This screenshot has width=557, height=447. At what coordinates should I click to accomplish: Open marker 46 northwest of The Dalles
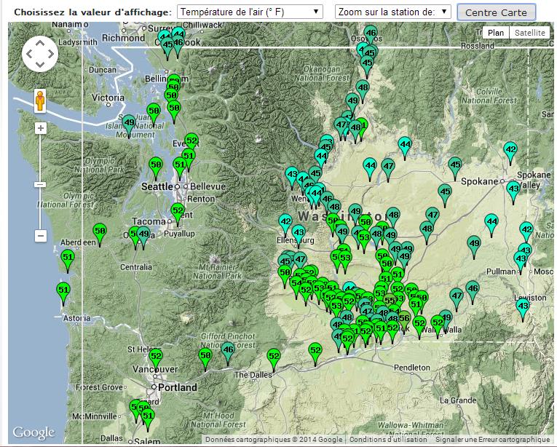228,350
